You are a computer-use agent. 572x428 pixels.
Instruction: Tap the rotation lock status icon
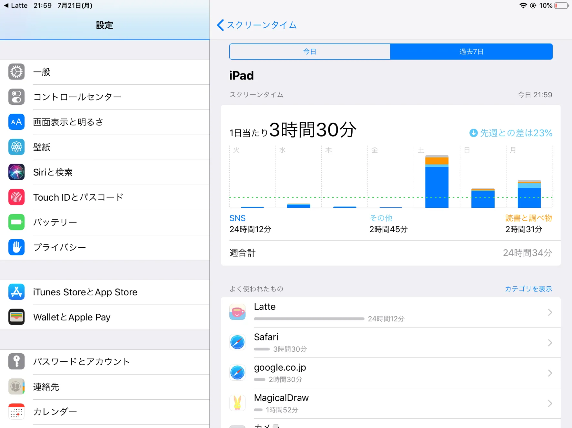(x=533, y=5)
